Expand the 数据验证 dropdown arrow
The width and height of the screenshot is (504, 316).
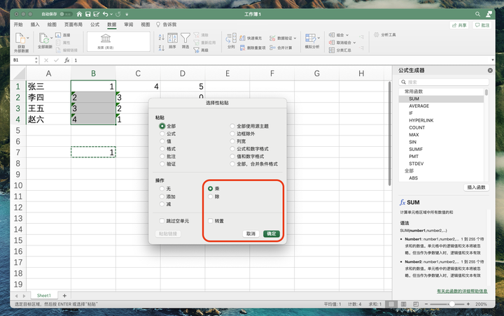pos(295,38)
